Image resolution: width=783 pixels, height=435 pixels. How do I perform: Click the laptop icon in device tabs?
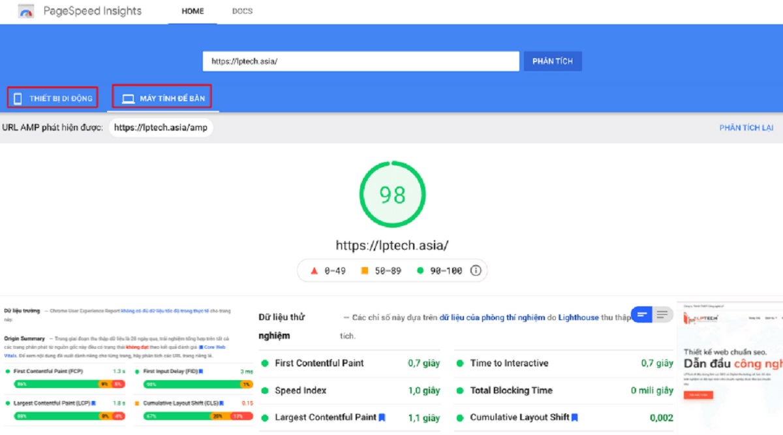point(128,99)
